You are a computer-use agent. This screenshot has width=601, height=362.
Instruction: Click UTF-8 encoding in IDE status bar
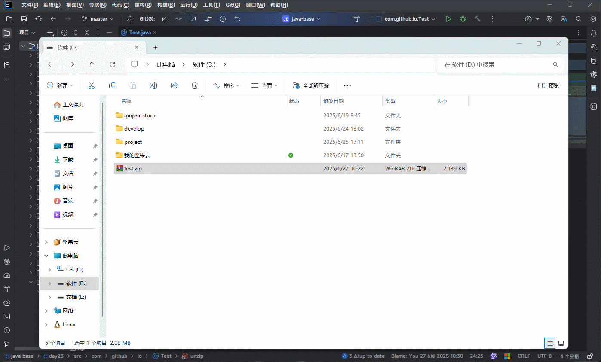tap(544, 356)
